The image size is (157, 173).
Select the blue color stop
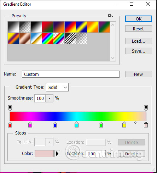coord(55,125)
